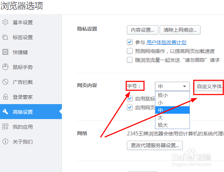Click the 浏览器选项 page title
224x172 pixels.
tap(22, 6)
